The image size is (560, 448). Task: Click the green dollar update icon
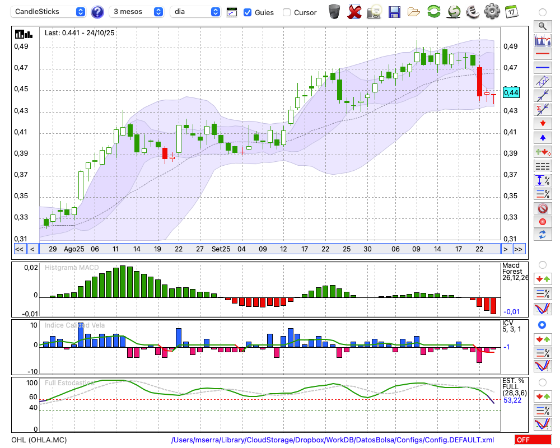tap(454, 12)
